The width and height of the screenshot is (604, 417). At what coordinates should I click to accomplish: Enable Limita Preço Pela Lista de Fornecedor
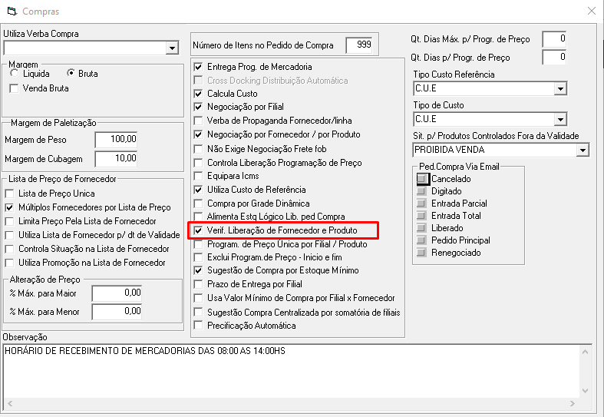point(10,221)
